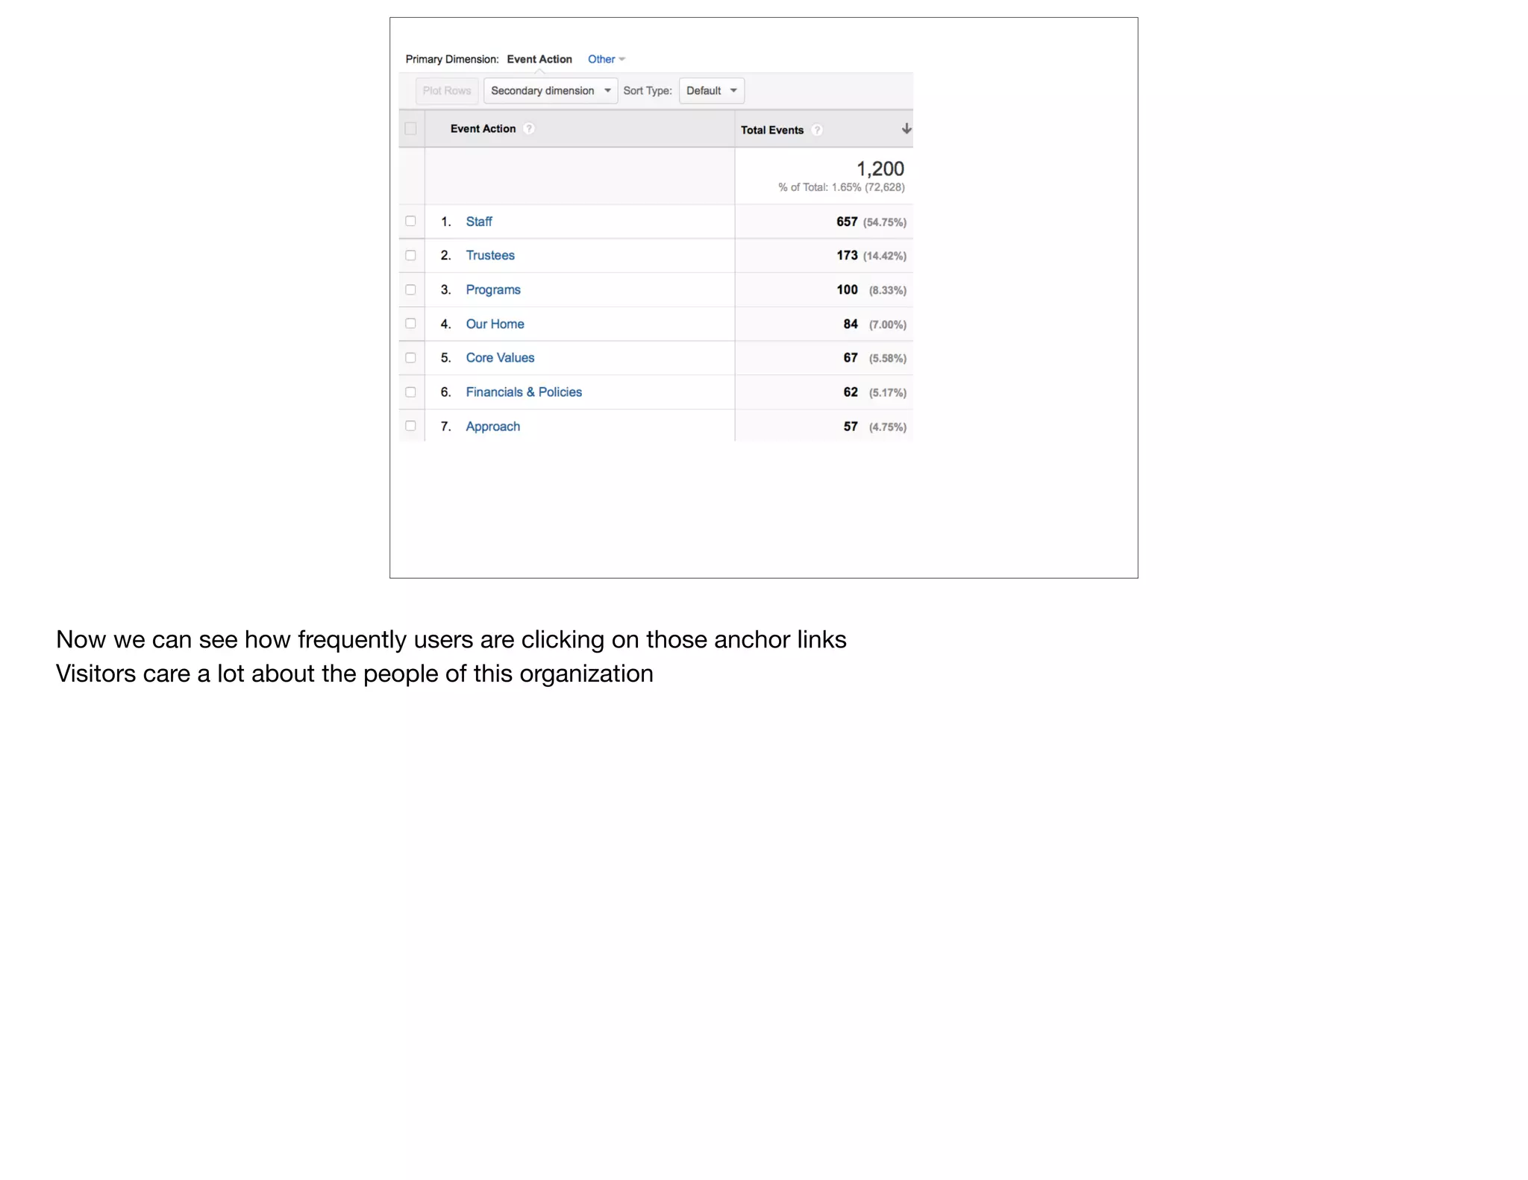Click the Total Events column header

click(x=771, y=130)
